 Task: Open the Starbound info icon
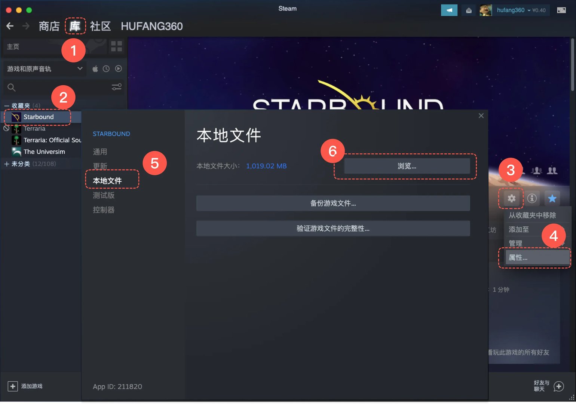click(x=532, y=198)
